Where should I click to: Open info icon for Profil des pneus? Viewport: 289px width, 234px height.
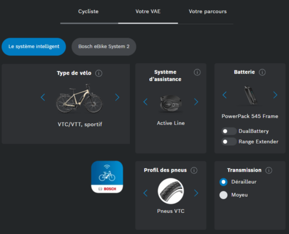[194, 171]
